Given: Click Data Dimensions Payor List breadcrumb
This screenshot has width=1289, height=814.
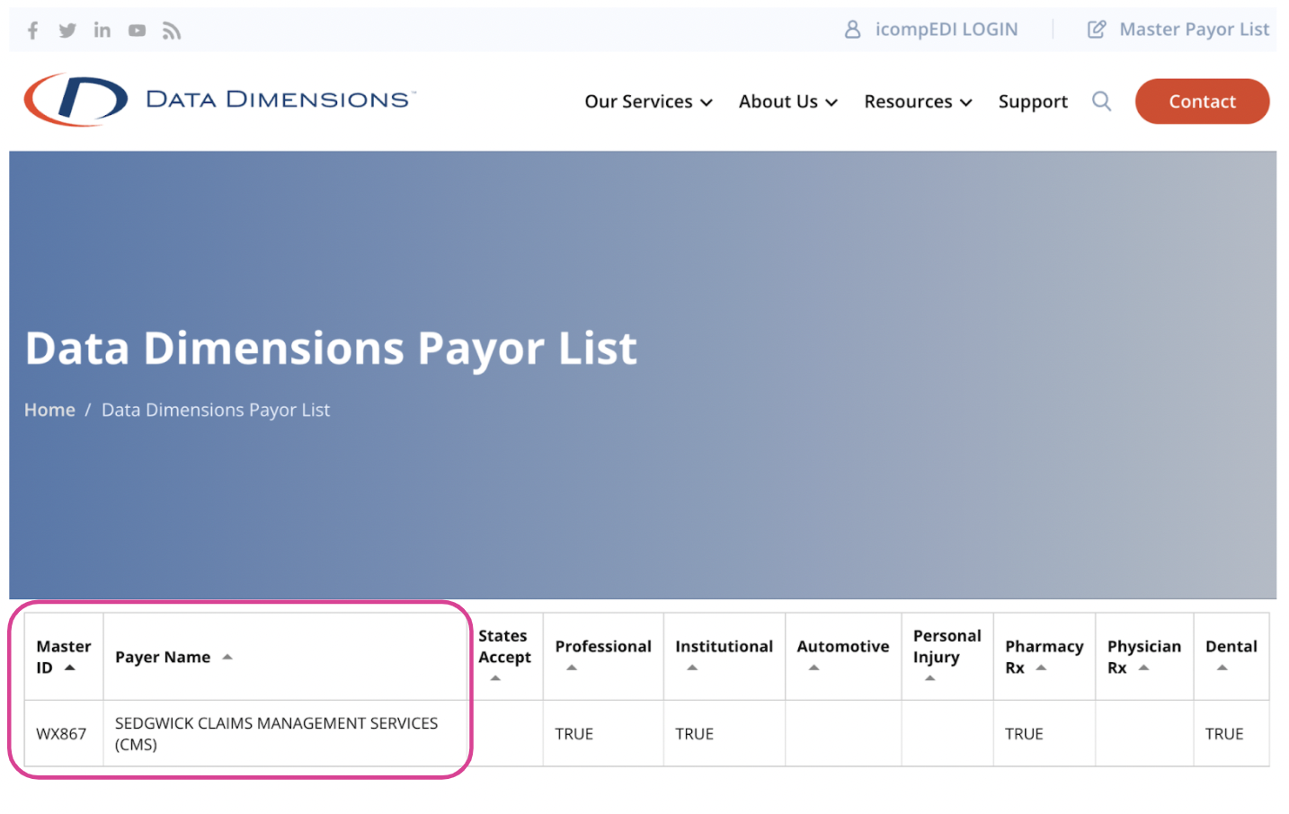Looking at the screenshot, I should click(x=216, y=410).
